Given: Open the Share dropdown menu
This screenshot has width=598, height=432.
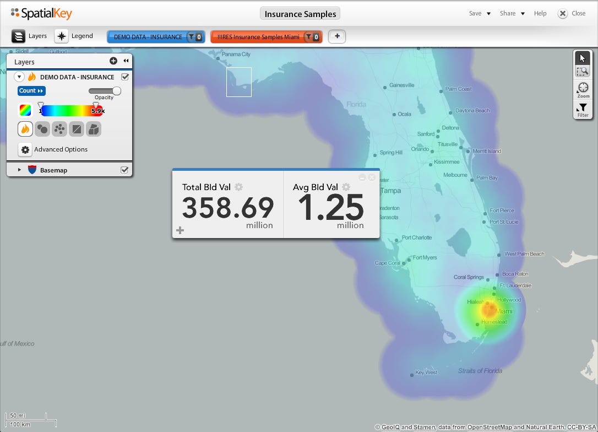Looking at the screenshot, I should pos(512,13).
